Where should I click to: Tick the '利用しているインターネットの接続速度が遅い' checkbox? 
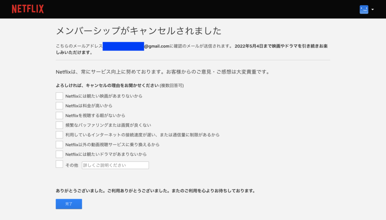coord(59,135)
